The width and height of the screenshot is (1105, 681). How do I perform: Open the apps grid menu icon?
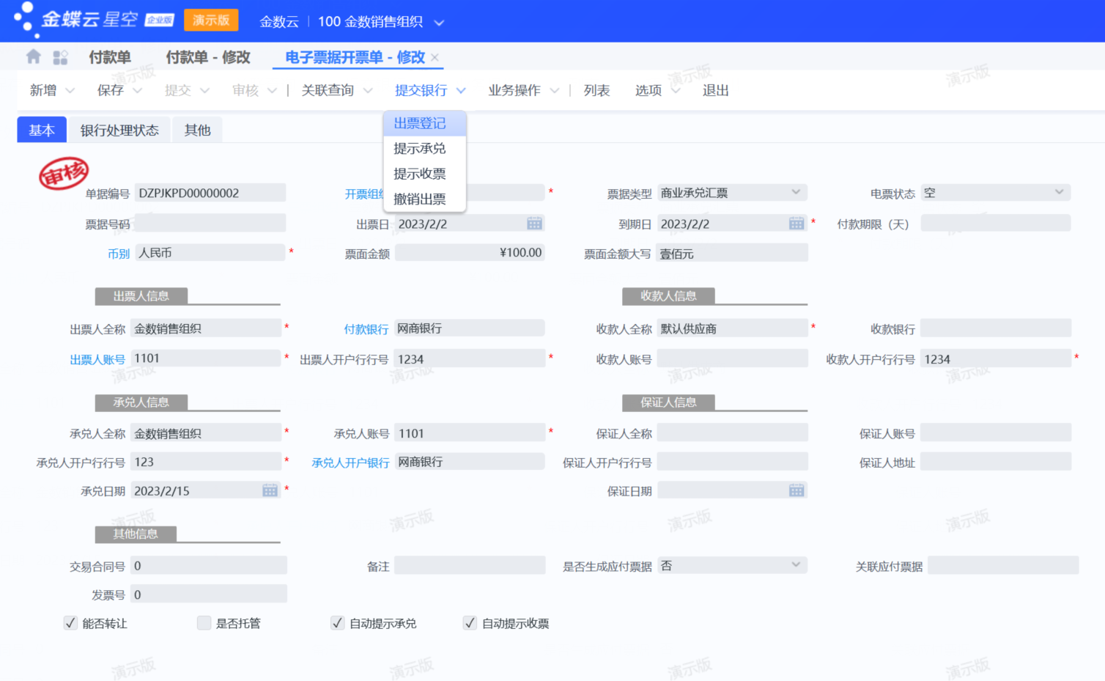point(60,57)
